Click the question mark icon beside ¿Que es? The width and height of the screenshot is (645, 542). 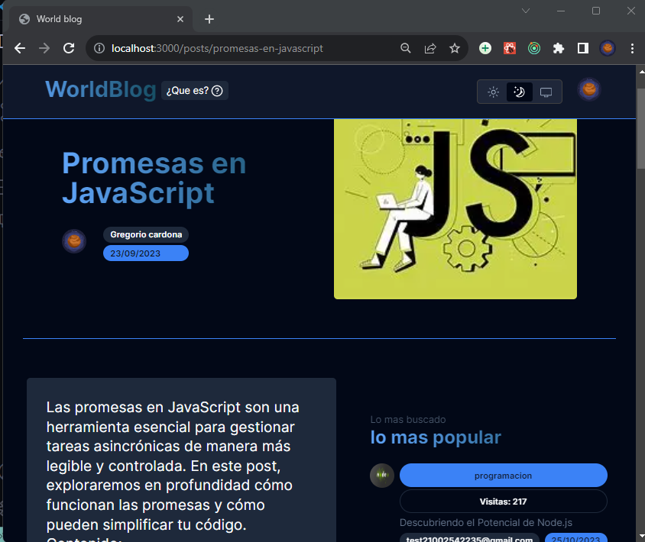[217, 90]
